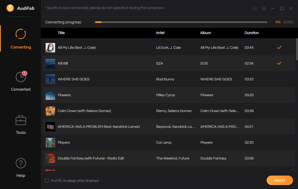This screenshot has height=189, width=298.
Task: Click artist 'Bad Bunny'
Action: click(x=165, y=79)
